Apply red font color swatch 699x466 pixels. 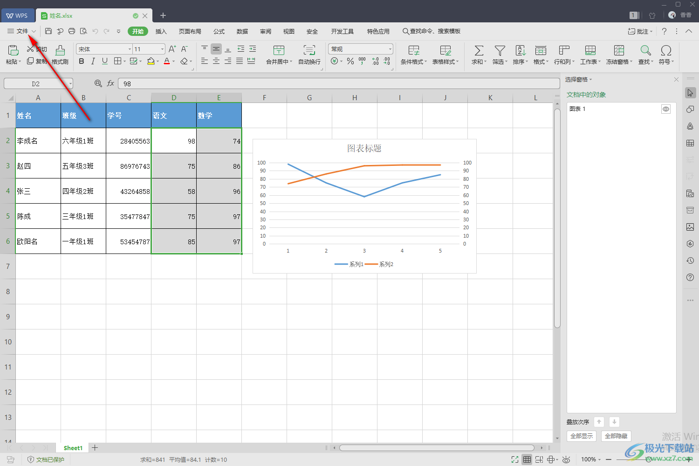point(167,62)
